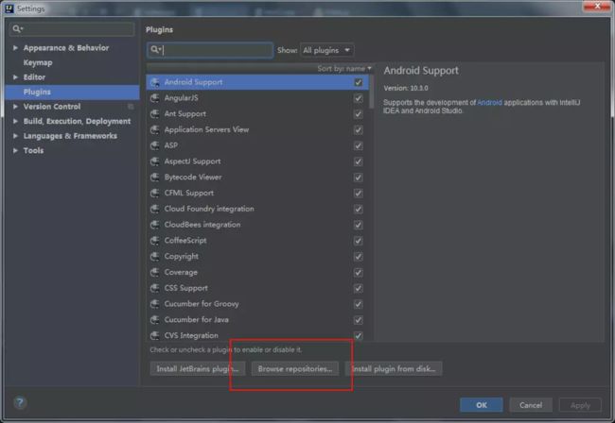The height and width of the screenshot is (423, 615).
Task: Click the Cancel button
Action: (531, 405)
